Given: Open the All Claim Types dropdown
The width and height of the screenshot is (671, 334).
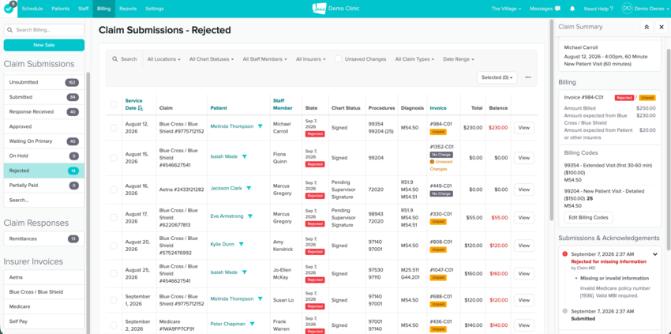Looking at the screenshot, I should [x=414, y=59].
